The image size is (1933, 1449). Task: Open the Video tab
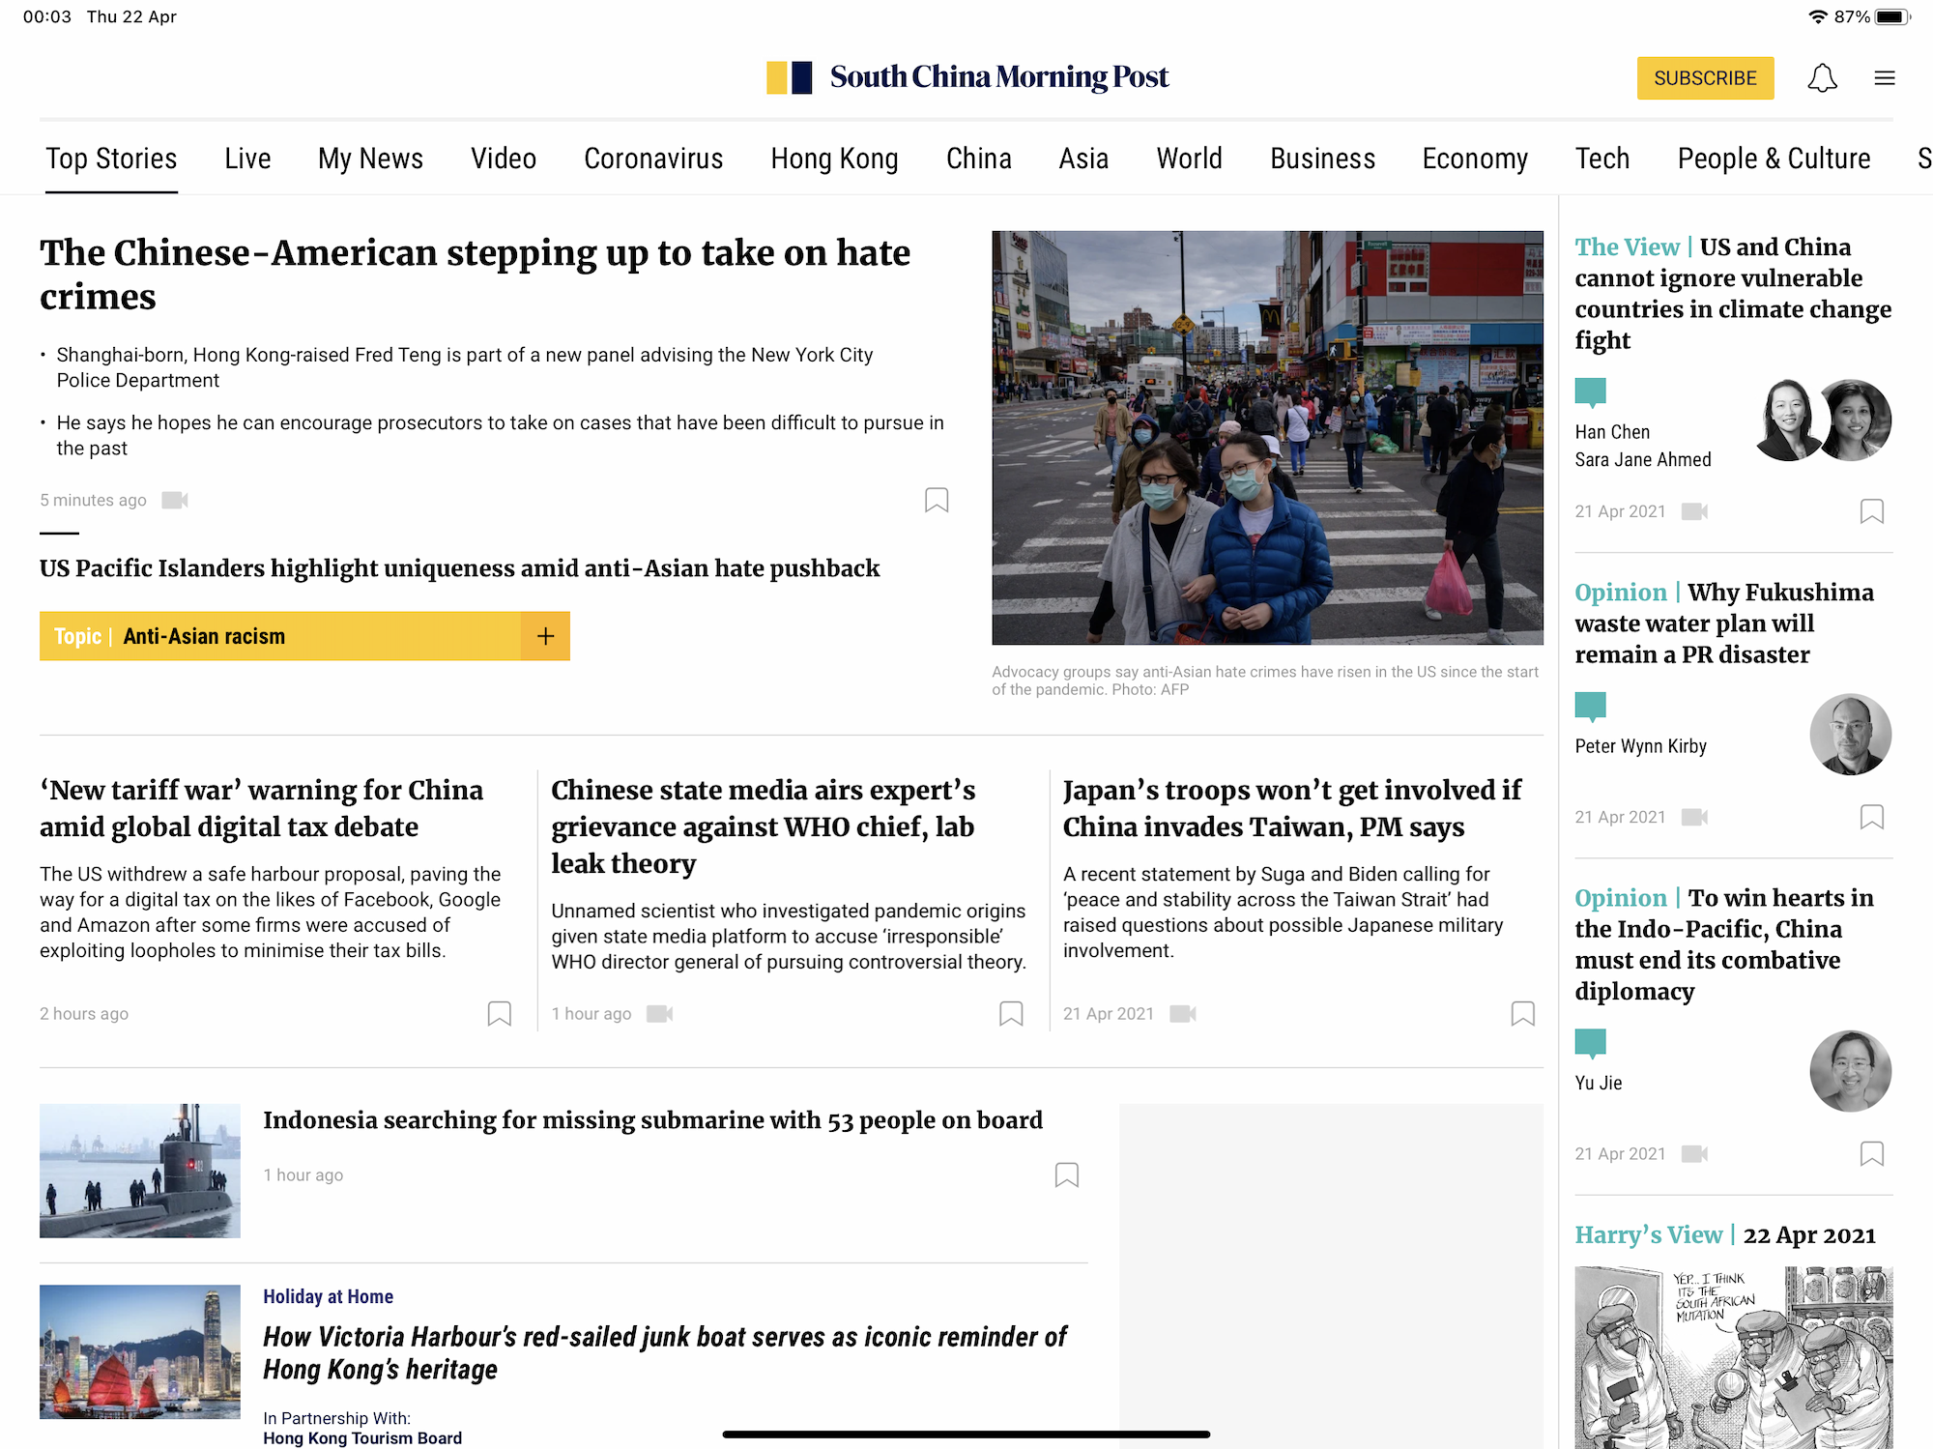tap(504, 159)
